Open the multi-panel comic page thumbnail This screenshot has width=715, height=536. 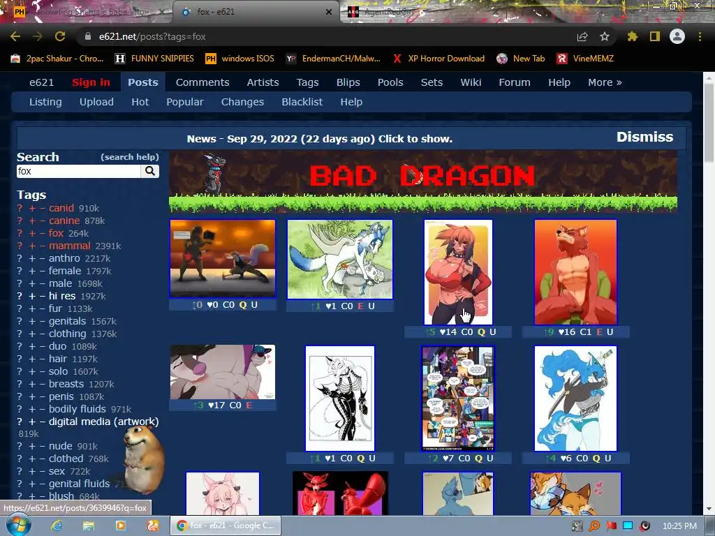[x=458, y=397]
